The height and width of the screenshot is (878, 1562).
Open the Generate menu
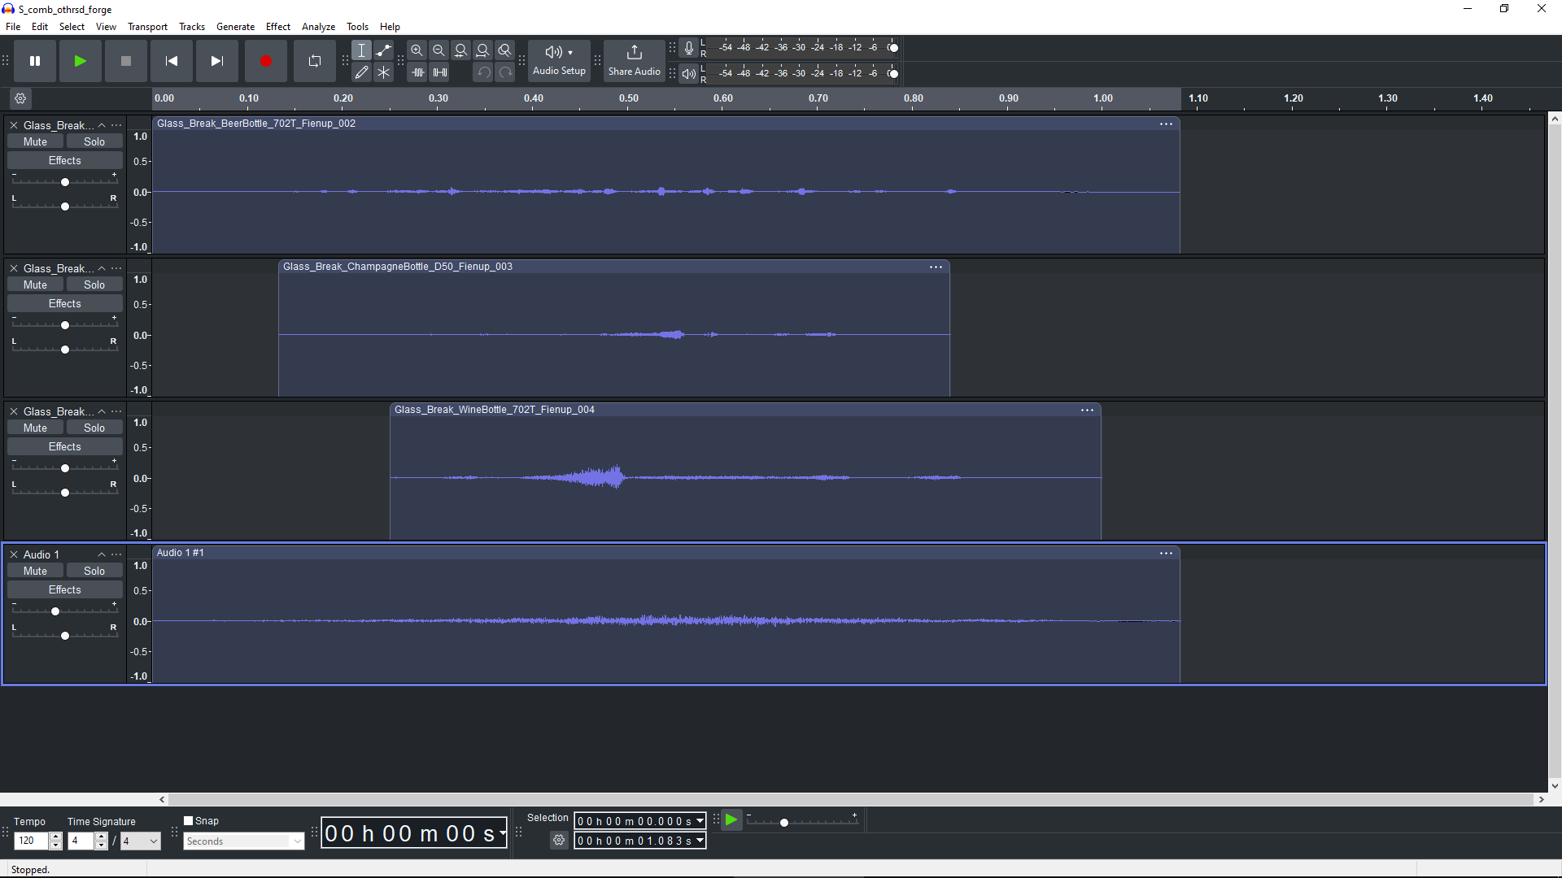pos(235,27)
